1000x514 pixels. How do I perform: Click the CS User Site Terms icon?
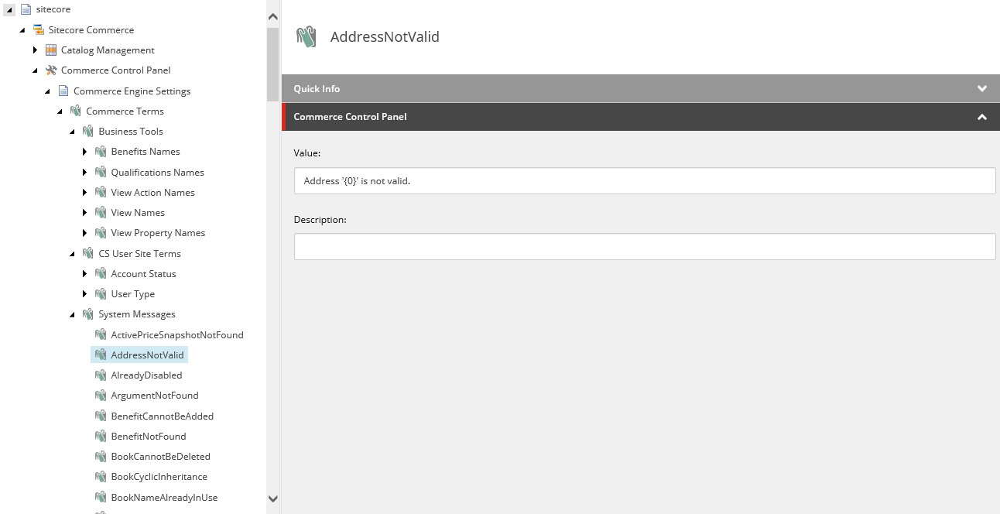(x=88, y=253)
